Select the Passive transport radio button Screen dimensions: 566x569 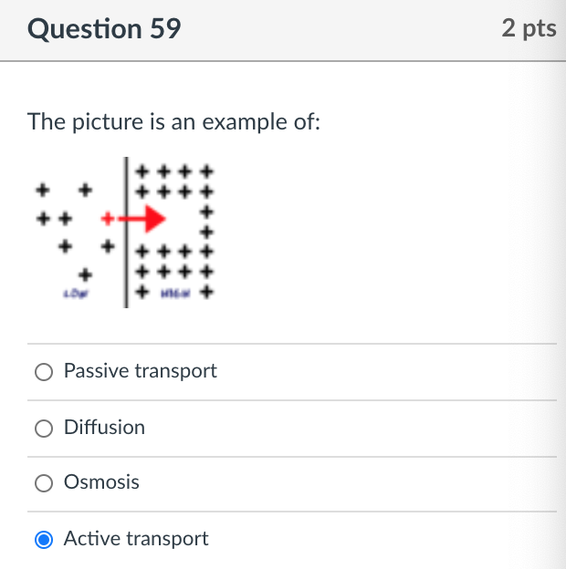coord(44,372)
